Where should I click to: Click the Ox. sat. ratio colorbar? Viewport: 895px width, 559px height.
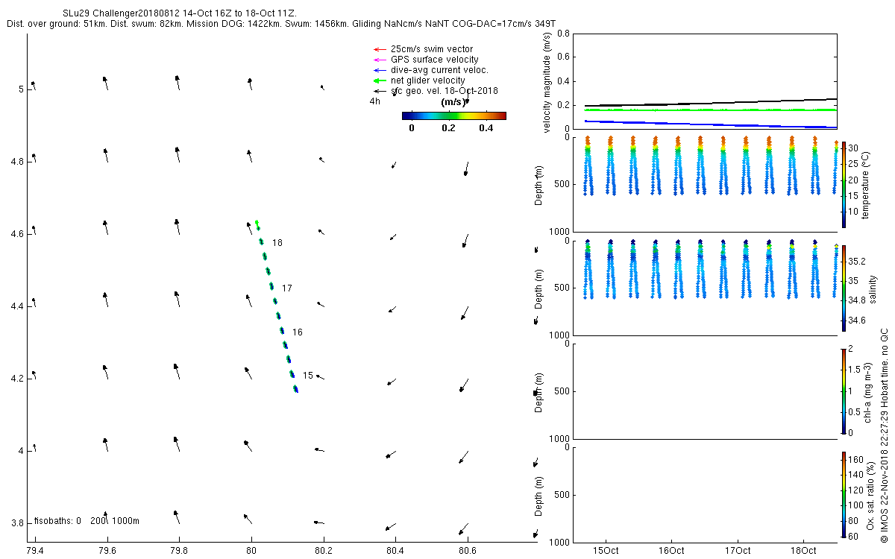tap(844, 494)
